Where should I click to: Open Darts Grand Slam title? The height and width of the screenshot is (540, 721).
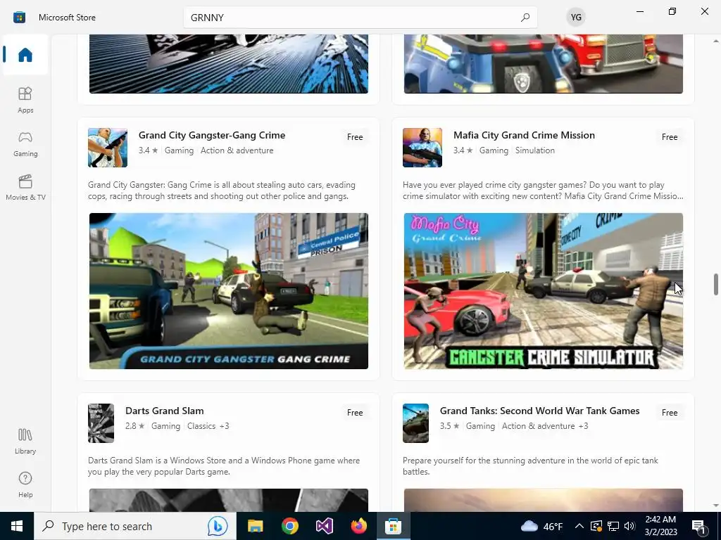coord(165,411)
